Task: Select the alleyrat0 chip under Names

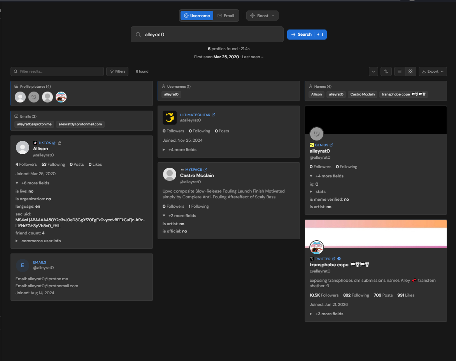Action: [336, 94]
